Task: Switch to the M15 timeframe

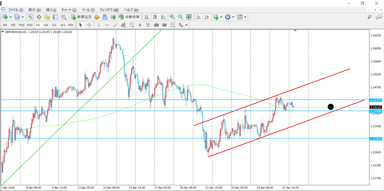Action: pyautogui.click(x=21, y=25)
